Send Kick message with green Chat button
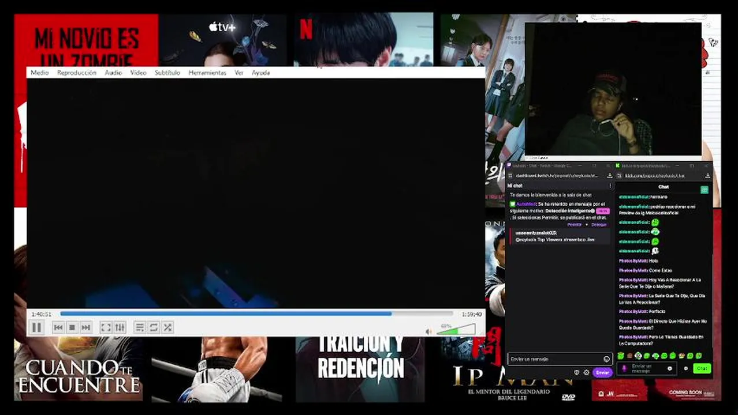Image resolution: width=738 pixels, height=415 pixels. (x=702, y=368)
